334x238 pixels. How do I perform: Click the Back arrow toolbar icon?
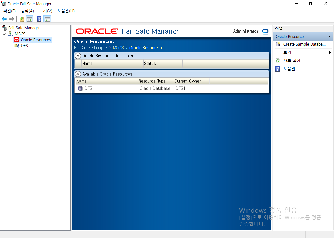[4, 19]
